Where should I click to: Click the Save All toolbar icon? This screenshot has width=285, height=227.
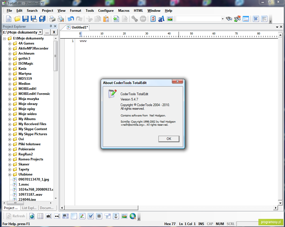click(x=42, y=19)
